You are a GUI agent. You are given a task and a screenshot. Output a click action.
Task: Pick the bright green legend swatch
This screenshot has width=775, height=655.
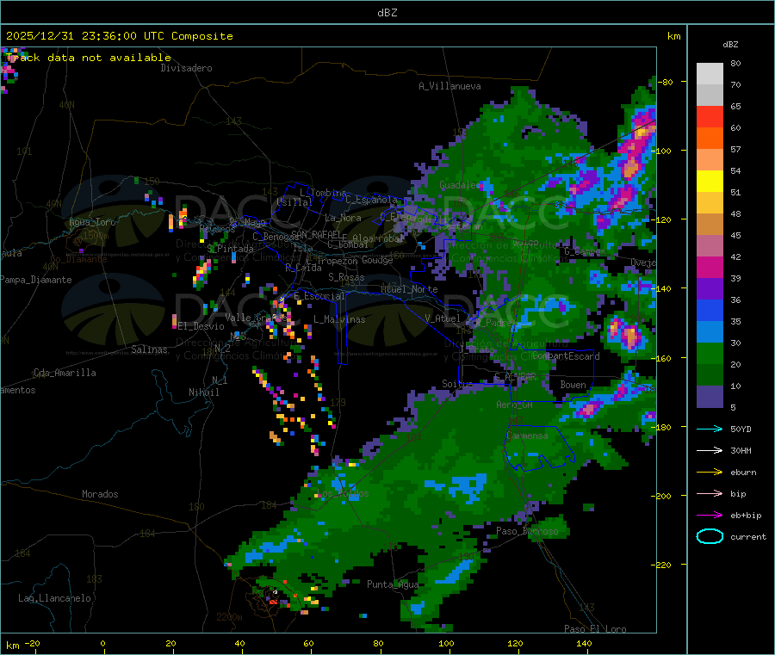(x=710, y=353)
